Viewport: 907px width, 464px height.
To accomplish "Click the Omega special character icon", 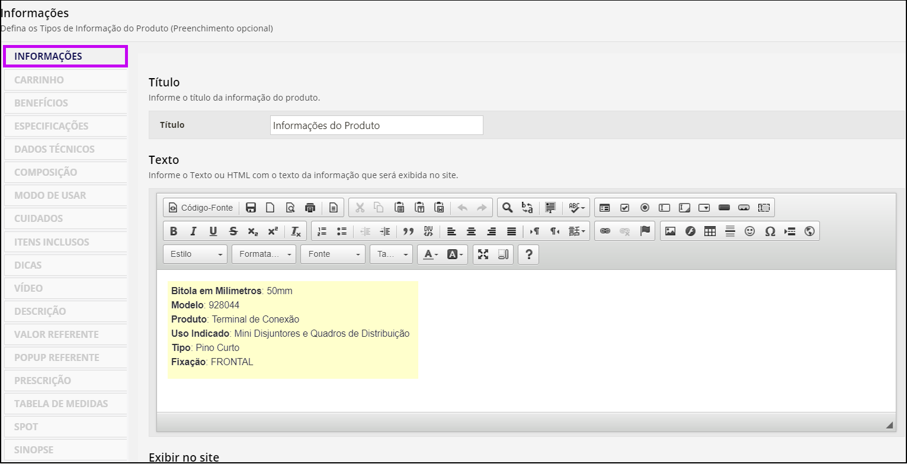I will [x=770, y=231].
